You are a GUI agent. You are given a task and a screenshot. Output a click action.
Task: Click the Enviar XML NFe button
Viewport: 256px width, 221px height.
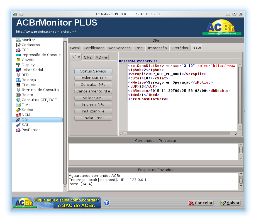[x=93, y=78]
